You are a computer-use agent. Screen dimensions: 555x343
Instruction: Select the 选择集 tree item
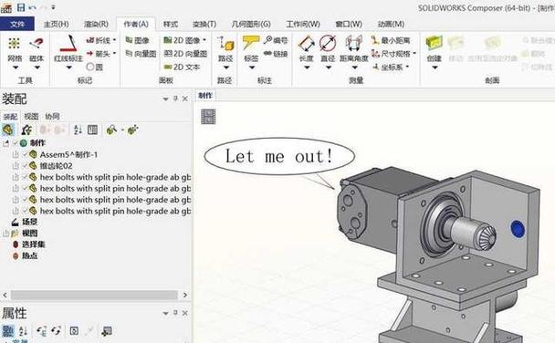tap(33, 244)
